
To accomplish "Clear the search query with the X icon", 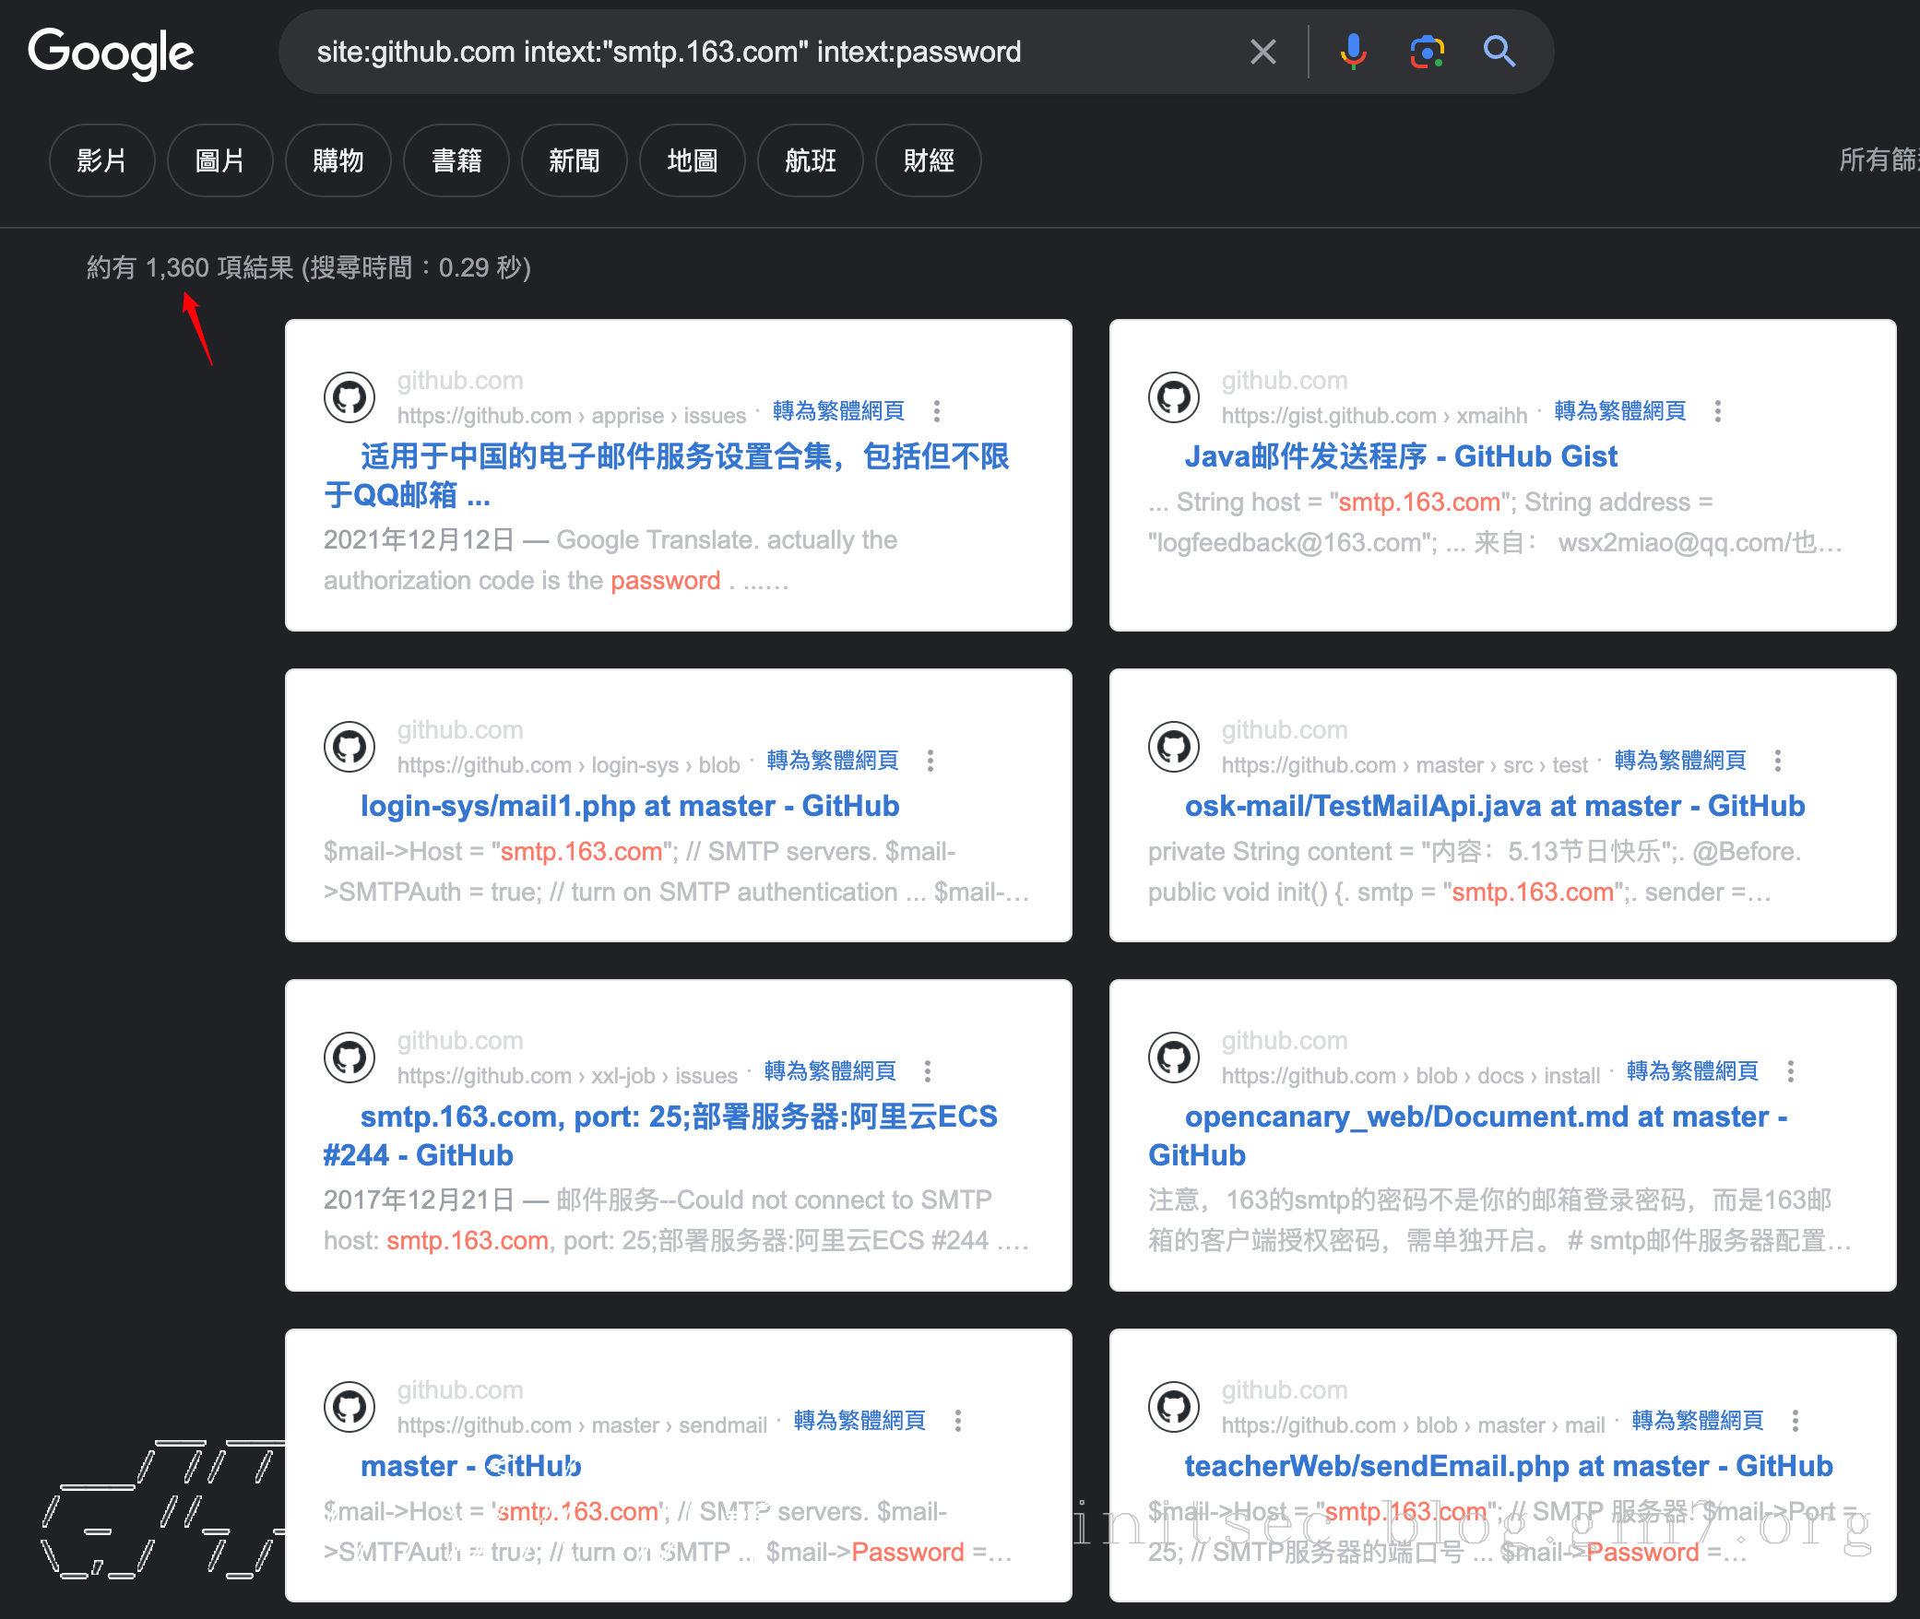I will 1262,52.
